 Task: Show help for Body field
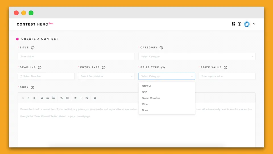[x=32, y=87]
